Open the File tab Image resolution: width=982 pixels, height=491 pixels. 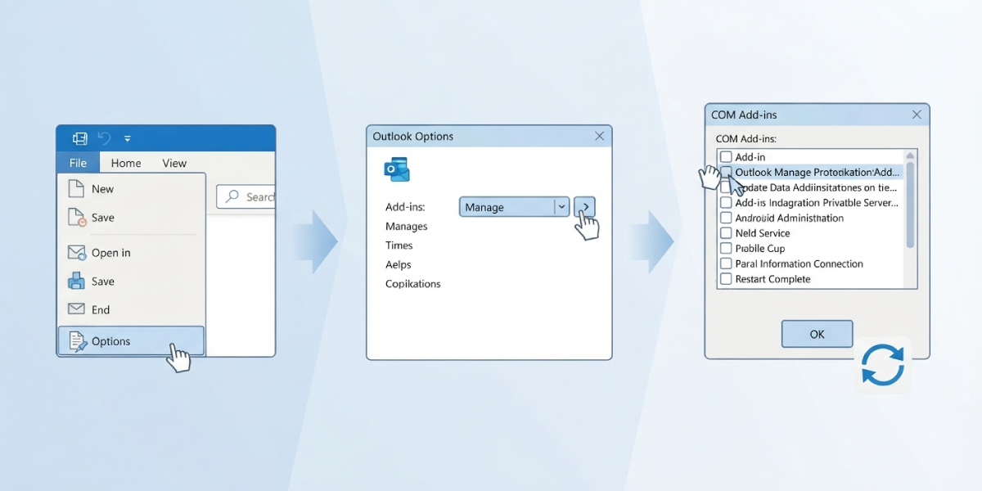[78, 163]
